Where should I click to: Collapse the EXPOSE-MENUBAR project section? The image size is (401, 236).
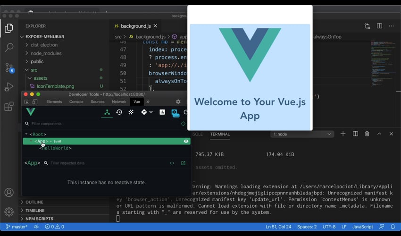click(22, 37)
